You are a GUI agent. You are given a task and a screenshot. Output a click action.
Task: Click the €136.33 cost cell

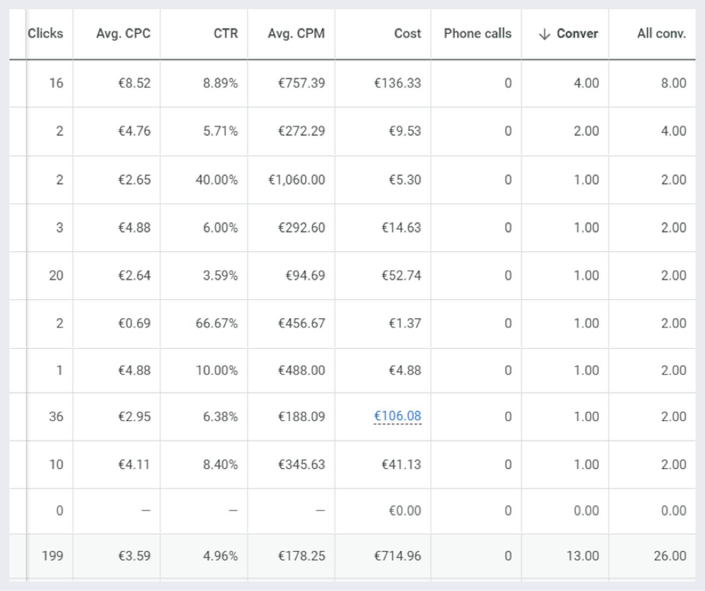[x=397, y=83]
